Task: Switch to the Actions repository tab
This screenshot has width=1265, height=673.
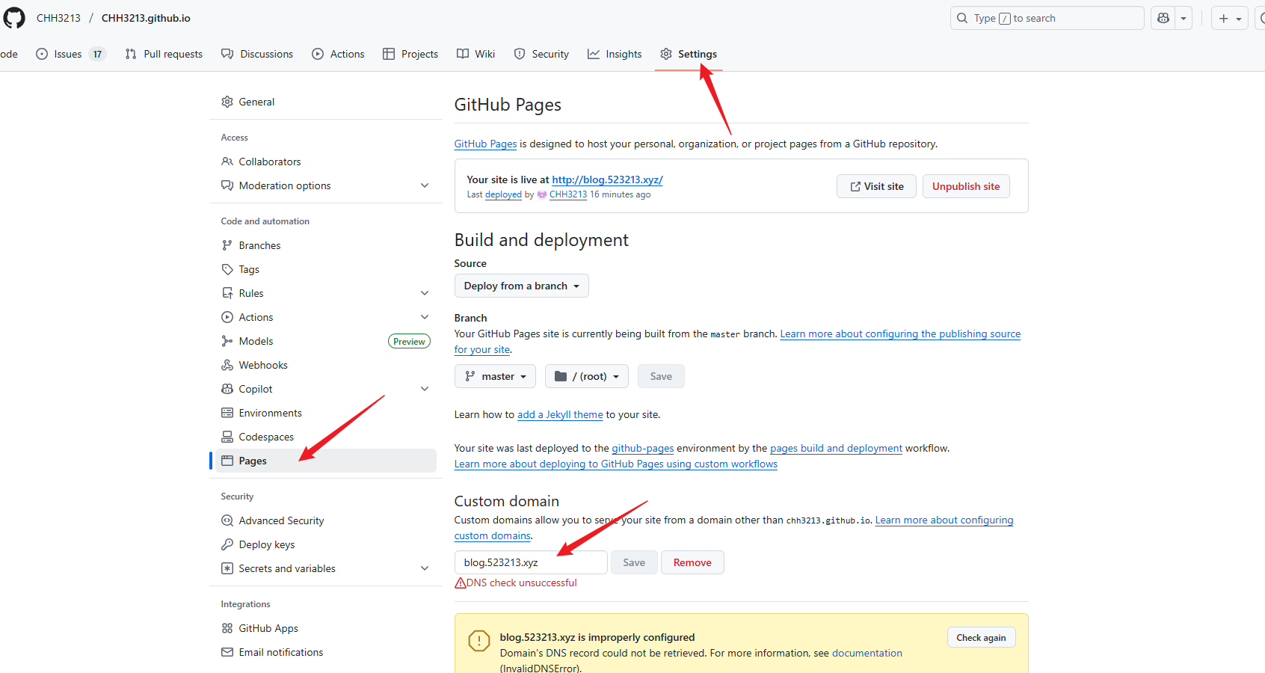Action: pyautogui.click(x=339, y=54)
